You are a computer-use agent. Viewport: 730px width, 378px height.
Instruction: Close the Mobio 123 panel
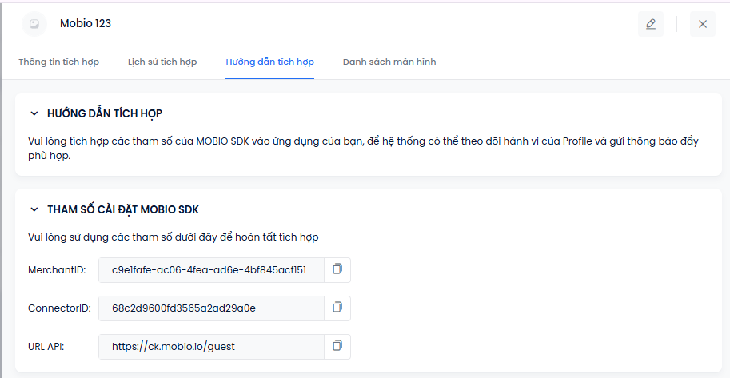click(703, 24)
